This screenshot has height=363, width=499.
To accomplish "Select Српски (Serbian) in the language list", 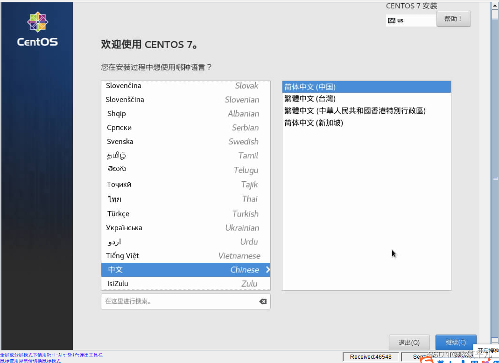I will point(185,128).
